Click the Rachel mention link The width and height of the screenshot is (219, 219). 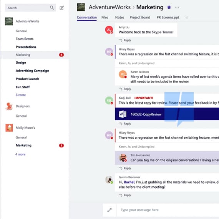129,182
